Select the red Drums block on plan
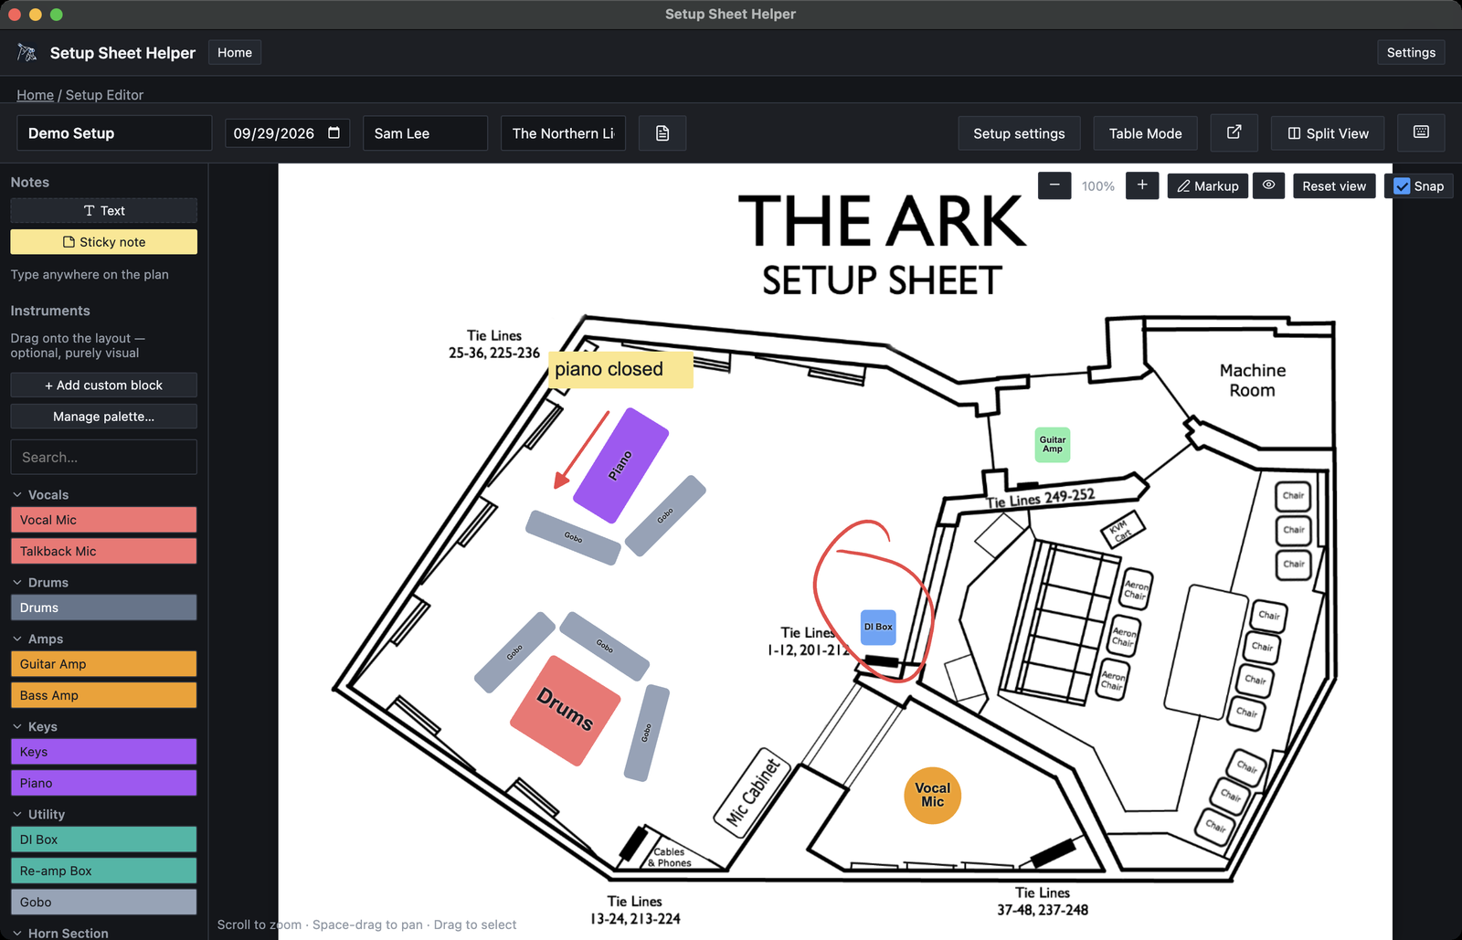The image size is (1462, 940). click(566, 710)
